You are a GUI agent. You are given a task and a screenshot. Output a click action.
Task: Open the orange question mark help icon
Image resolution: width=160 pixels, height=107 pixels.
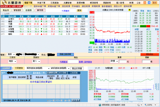click(145, 2)
